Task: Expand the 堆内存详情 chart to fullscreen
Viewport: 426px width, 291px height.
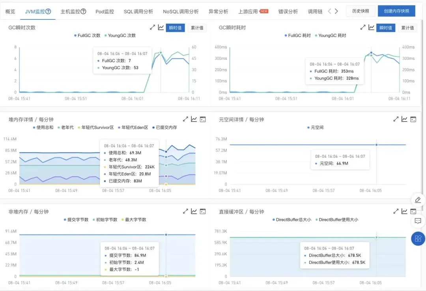Action: tap(185, 119)
